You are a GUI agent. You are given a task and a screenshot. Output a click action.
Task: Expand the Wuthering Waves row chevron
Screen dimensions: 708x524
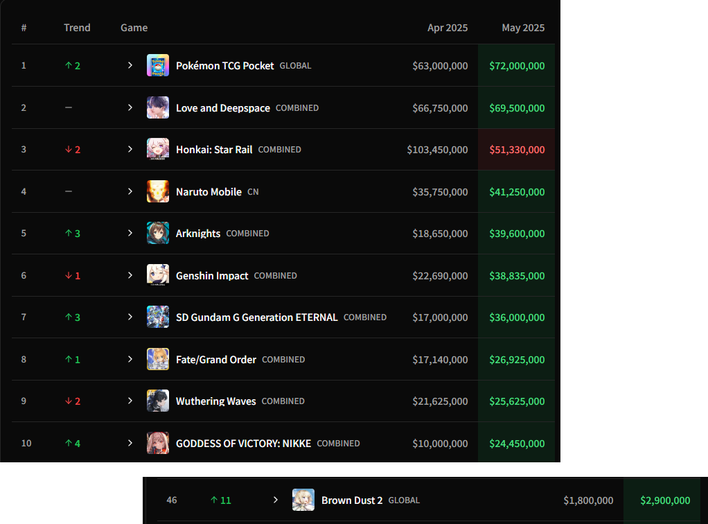click(130, 401)
